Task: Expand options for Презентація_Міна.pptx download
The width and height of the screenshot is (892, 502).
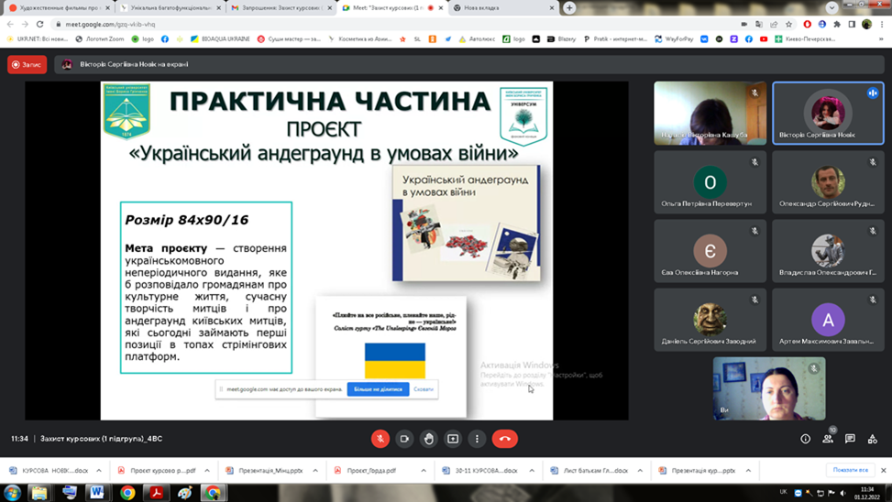Action: (x=315, y=471)
